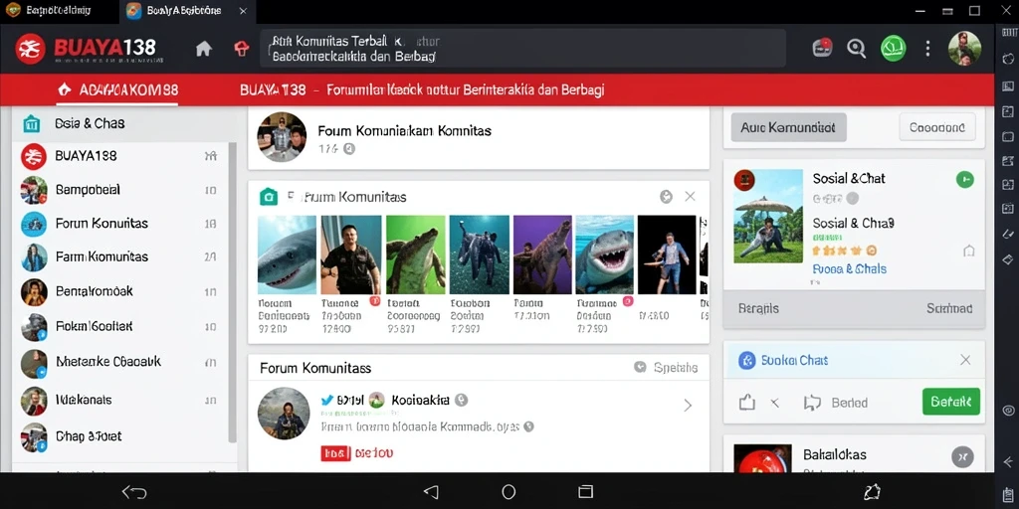
Task: Open the green crocodile thumbnail
Action: pos(415,255)
